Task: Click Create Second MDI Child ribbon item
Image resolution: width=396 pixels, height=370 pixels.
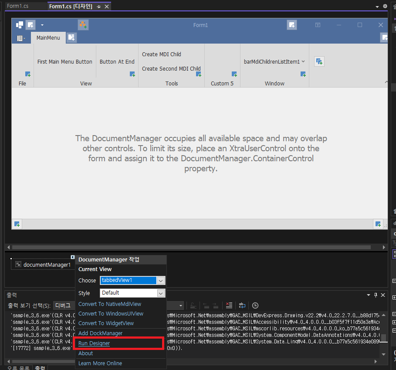Action: [171, 69]
